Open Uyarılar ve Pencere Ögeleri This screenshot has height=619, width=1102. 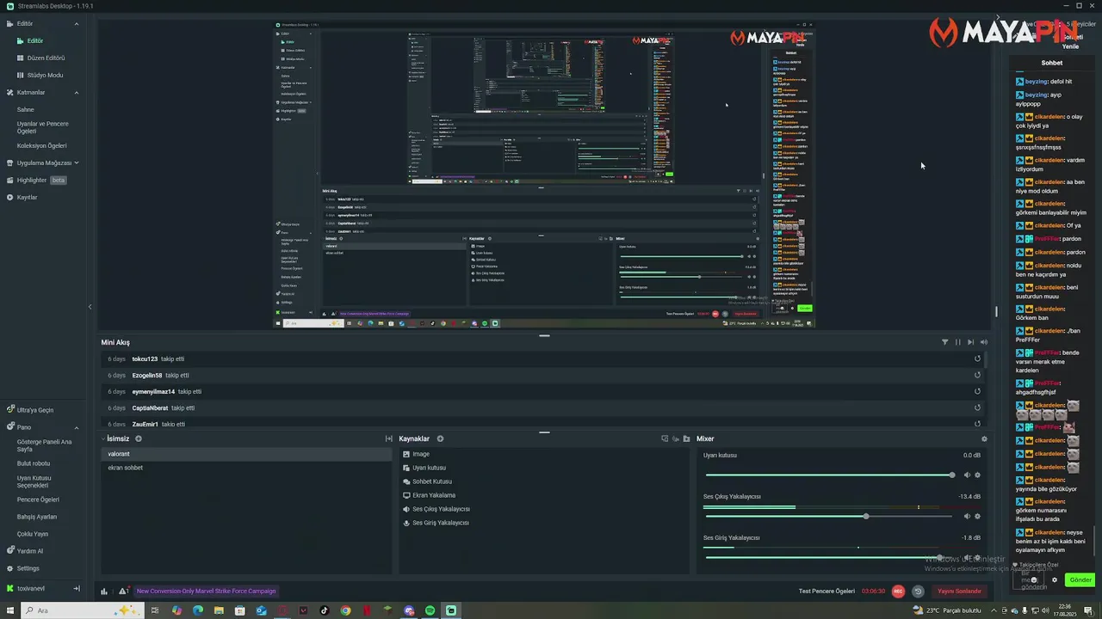click(x=43, y=127)
